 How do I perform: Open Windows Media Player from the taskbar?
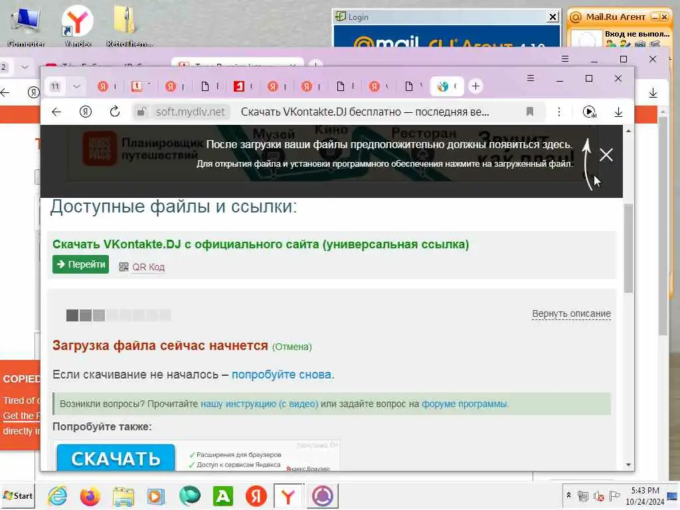(x=155, y=497)
